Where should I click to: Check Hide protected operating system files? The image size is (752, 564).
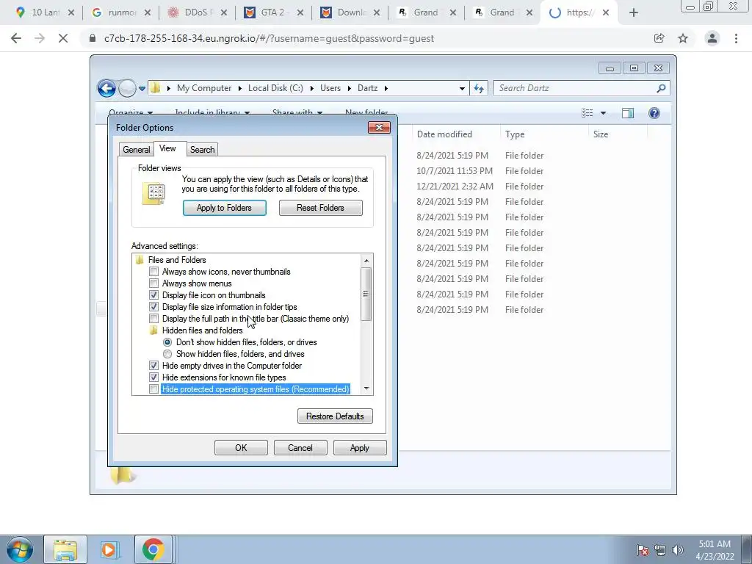(153, 389)
